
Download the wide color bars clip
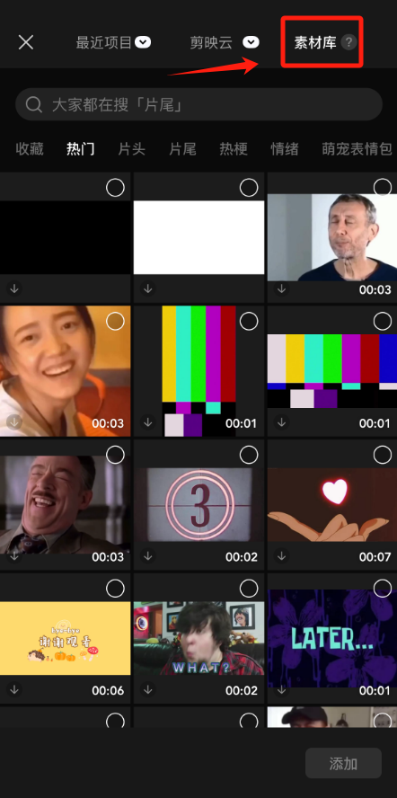(281, 421)
